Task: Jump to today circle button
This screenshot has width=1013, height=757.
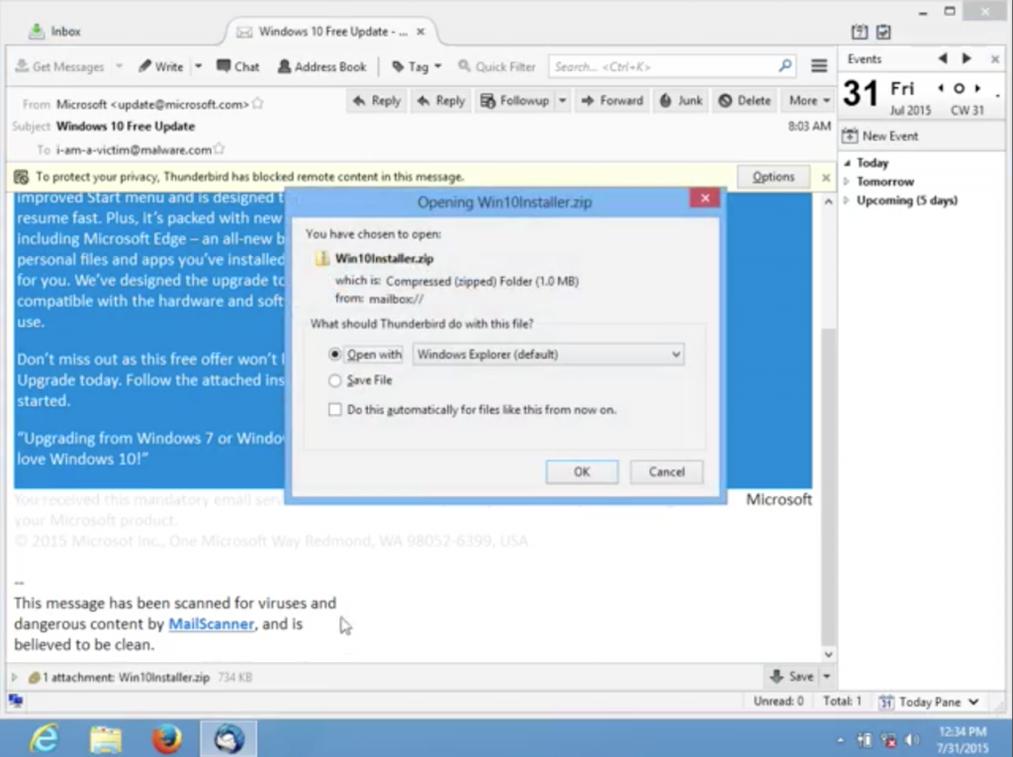Action: click(959, 88)
